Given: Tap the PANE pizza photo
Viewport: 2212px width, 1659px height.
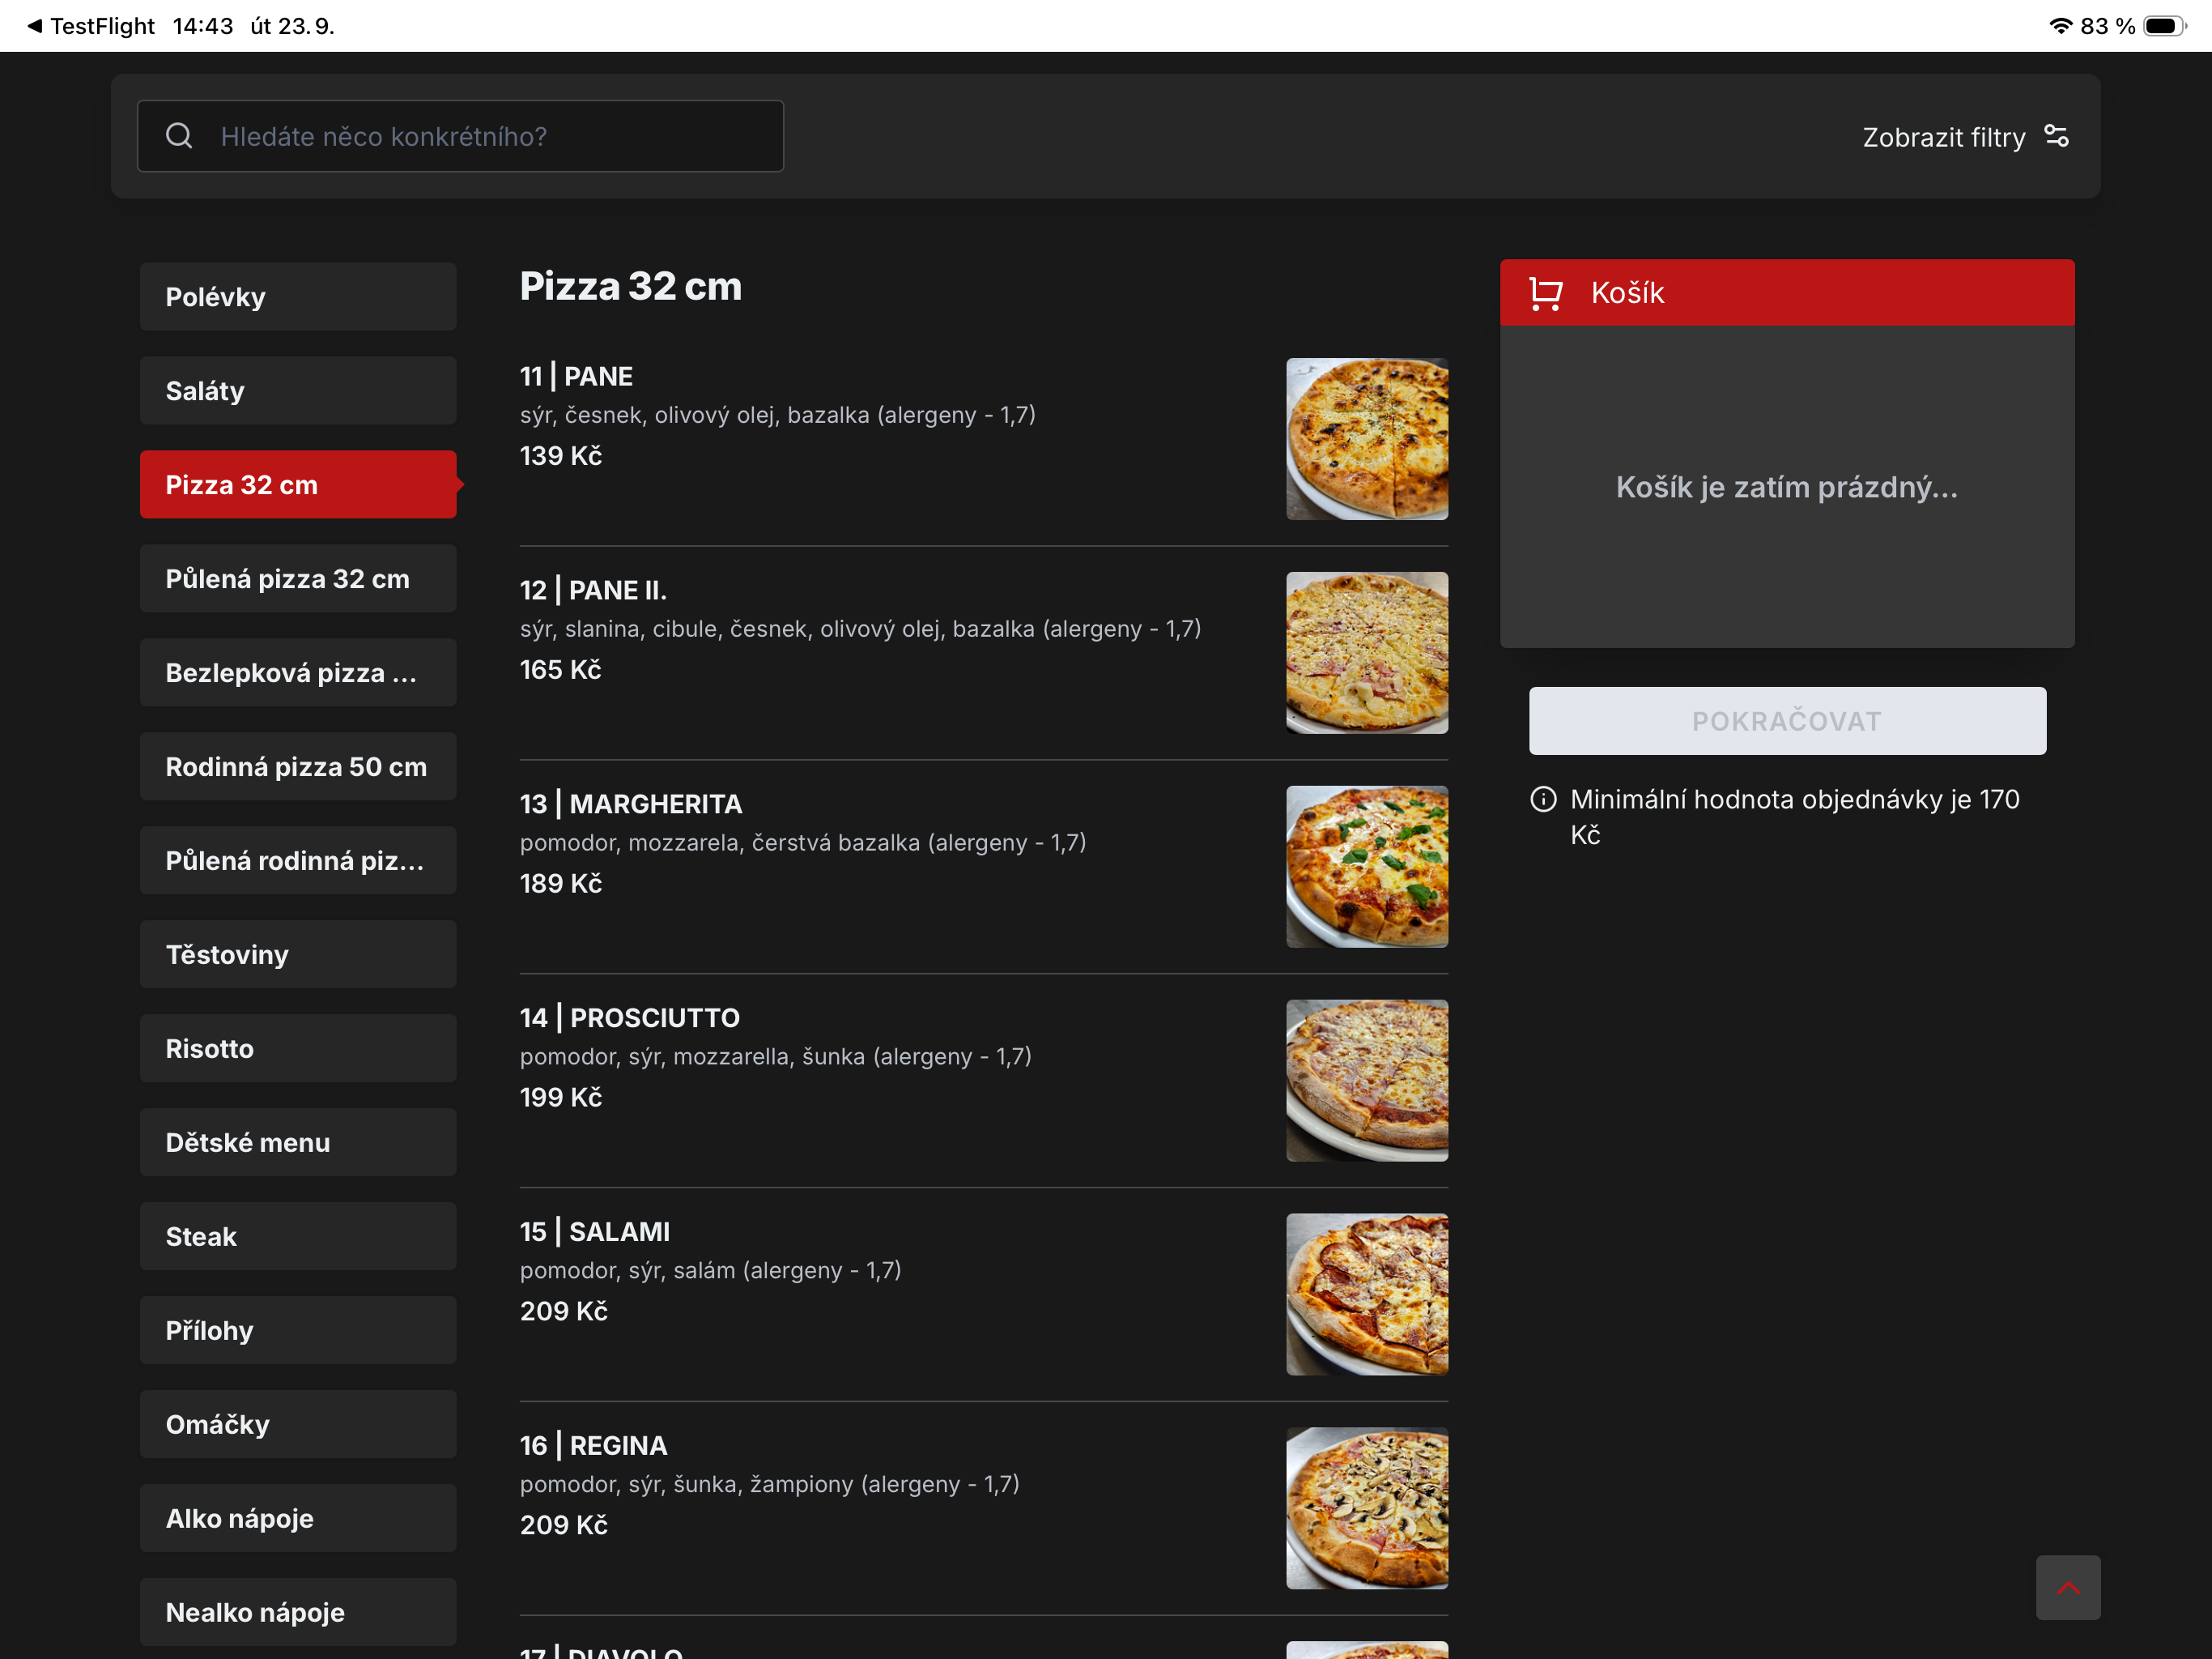Looking at the screenshot, I should (1367, 439).
